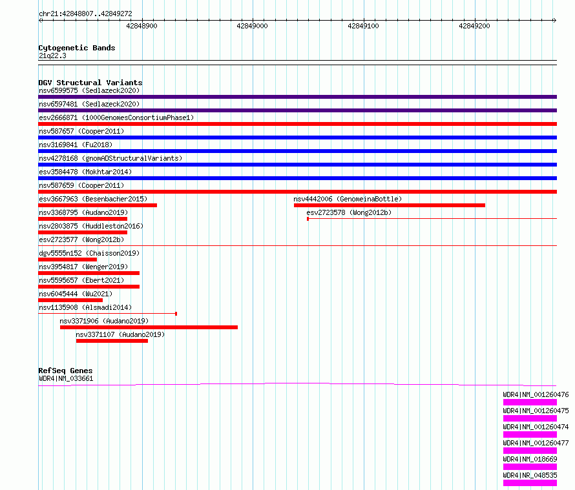Image resolution: width=575 pixels, height=490 pixels.
Task: Click the RefSeq Genes track heading
Action: 65,371
